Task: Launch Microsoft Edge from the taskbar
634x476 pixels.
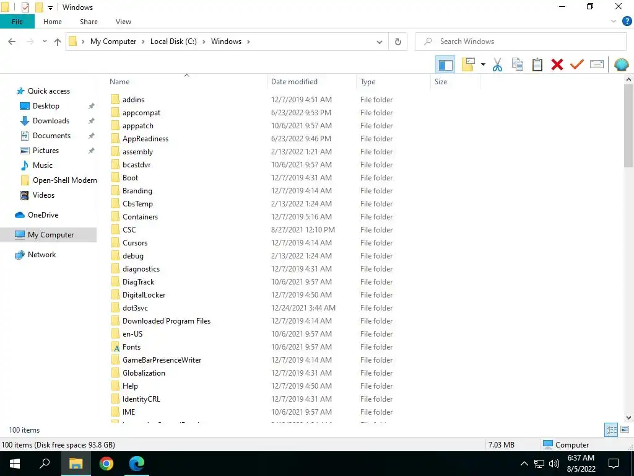Action: coord(137,464)
